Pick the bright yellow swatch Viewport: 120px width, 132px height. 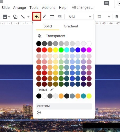point(56,50)
